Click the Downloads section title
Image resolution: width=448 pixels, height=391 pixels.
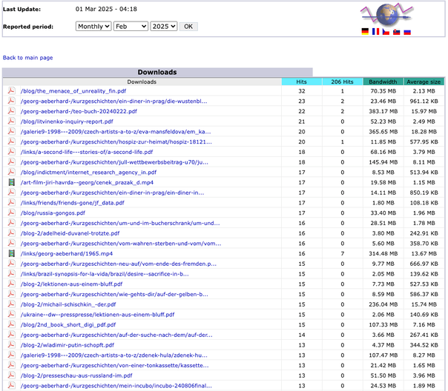click(157, 72)
